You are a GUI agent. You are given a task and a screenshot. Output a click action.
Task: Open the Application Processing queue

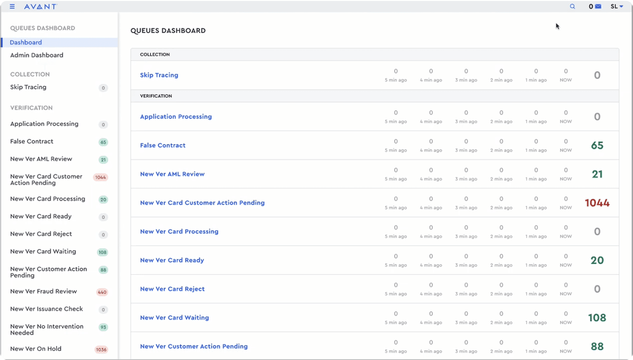point(176,116)
